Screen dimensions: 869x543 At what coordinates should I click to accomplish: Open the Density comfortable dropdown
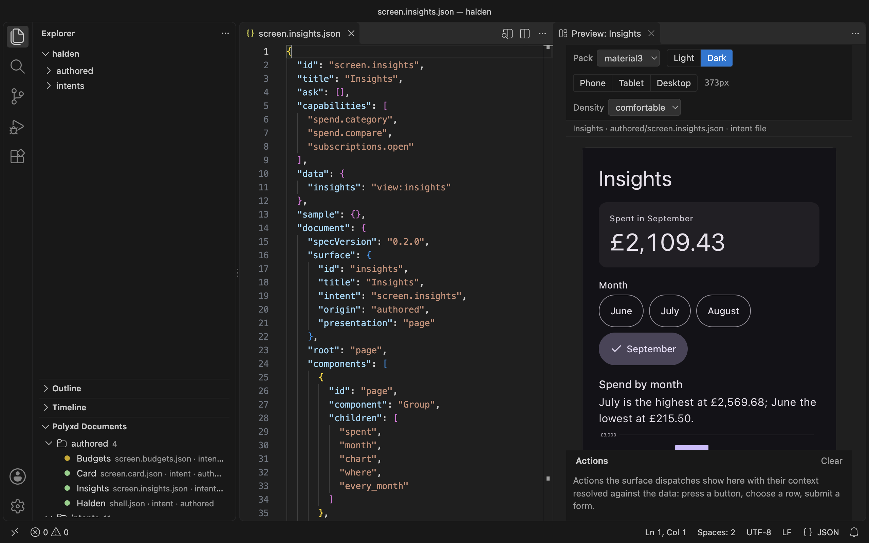[x=645, y=107]
